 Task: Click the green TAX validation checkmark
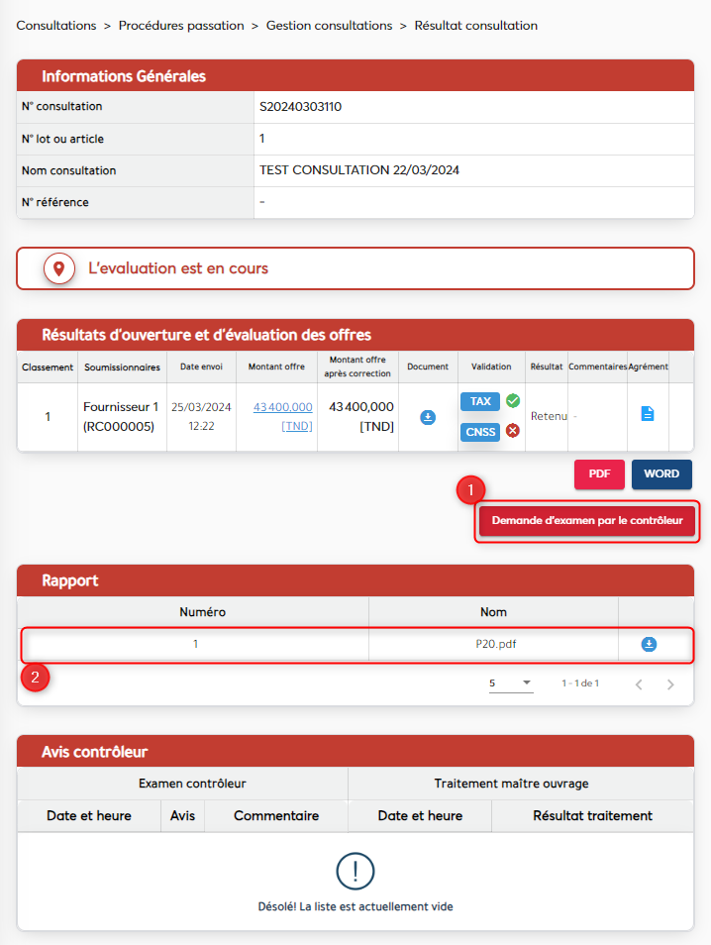(x=513, y=401)
